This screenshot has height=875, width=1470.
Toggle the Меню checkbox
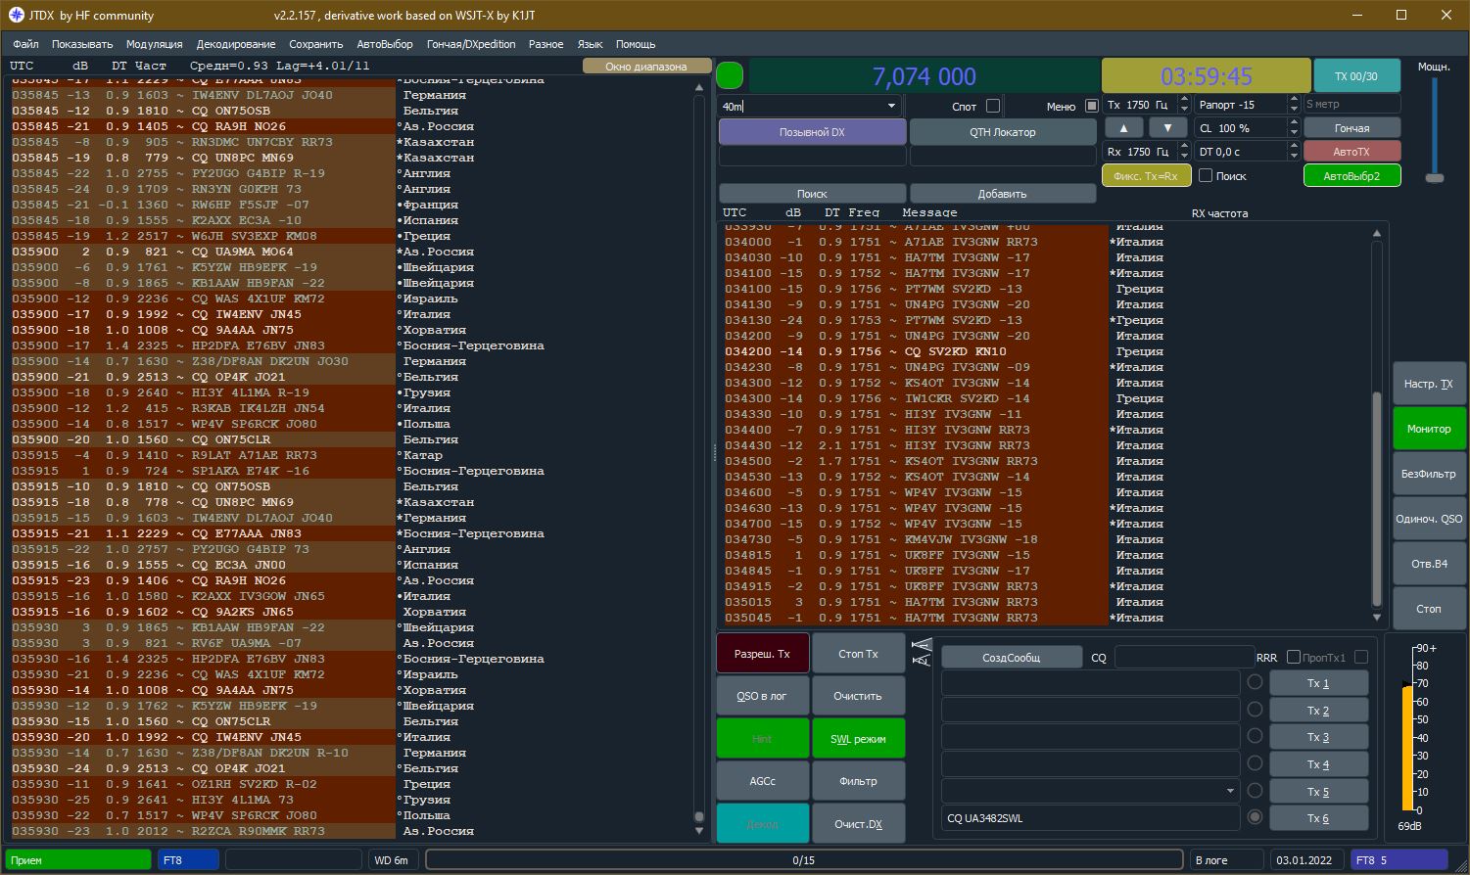click(1092, 106)
